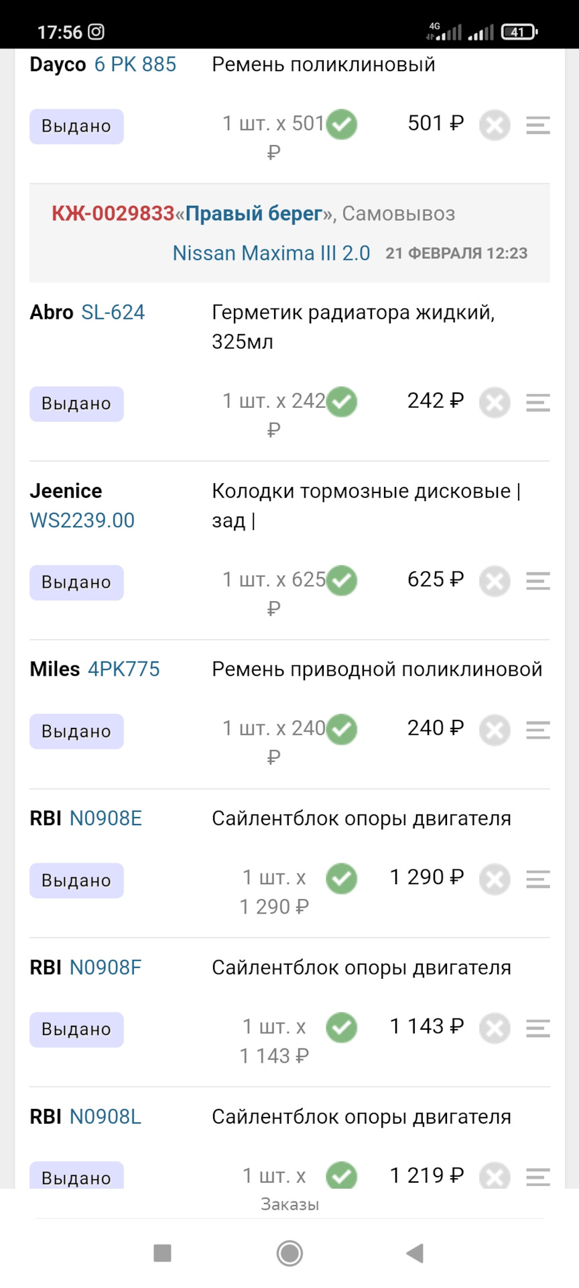The width and height of the screenshot is (579, 1288).
Task: Open part number SL-624 link
Action: click(x=113, y=313)
